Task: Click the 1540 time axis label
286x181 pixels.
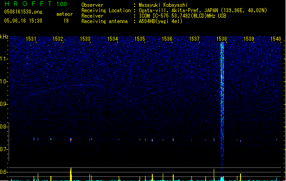Action: 276,38
